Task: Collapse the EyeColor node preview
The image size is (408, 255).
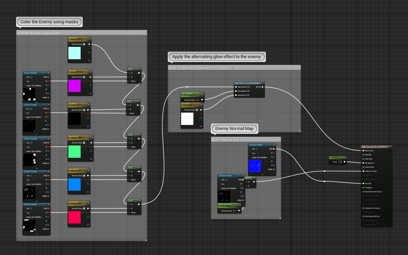Action: pyautogui.click(x=91, y=72)
